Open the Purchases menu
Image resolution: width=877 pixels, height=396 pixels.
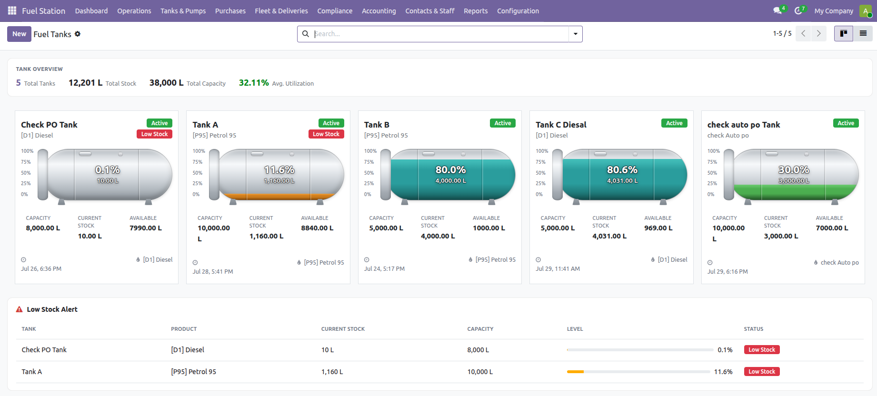click(230, 10)
